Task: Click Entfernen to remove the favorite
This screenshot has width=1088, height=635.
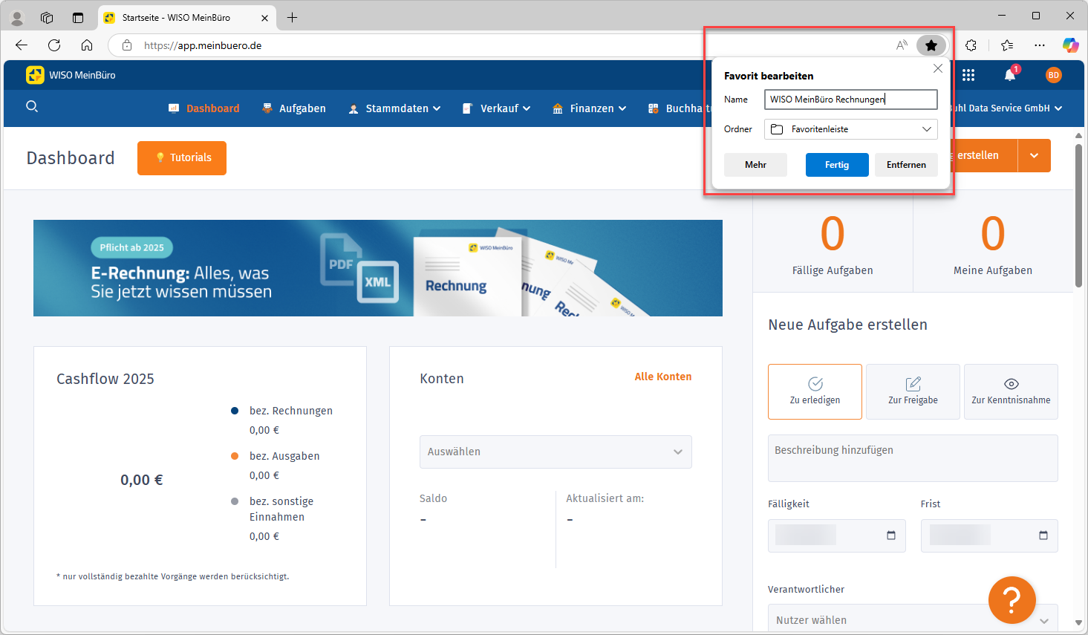Action: click(x=906, y=165)
